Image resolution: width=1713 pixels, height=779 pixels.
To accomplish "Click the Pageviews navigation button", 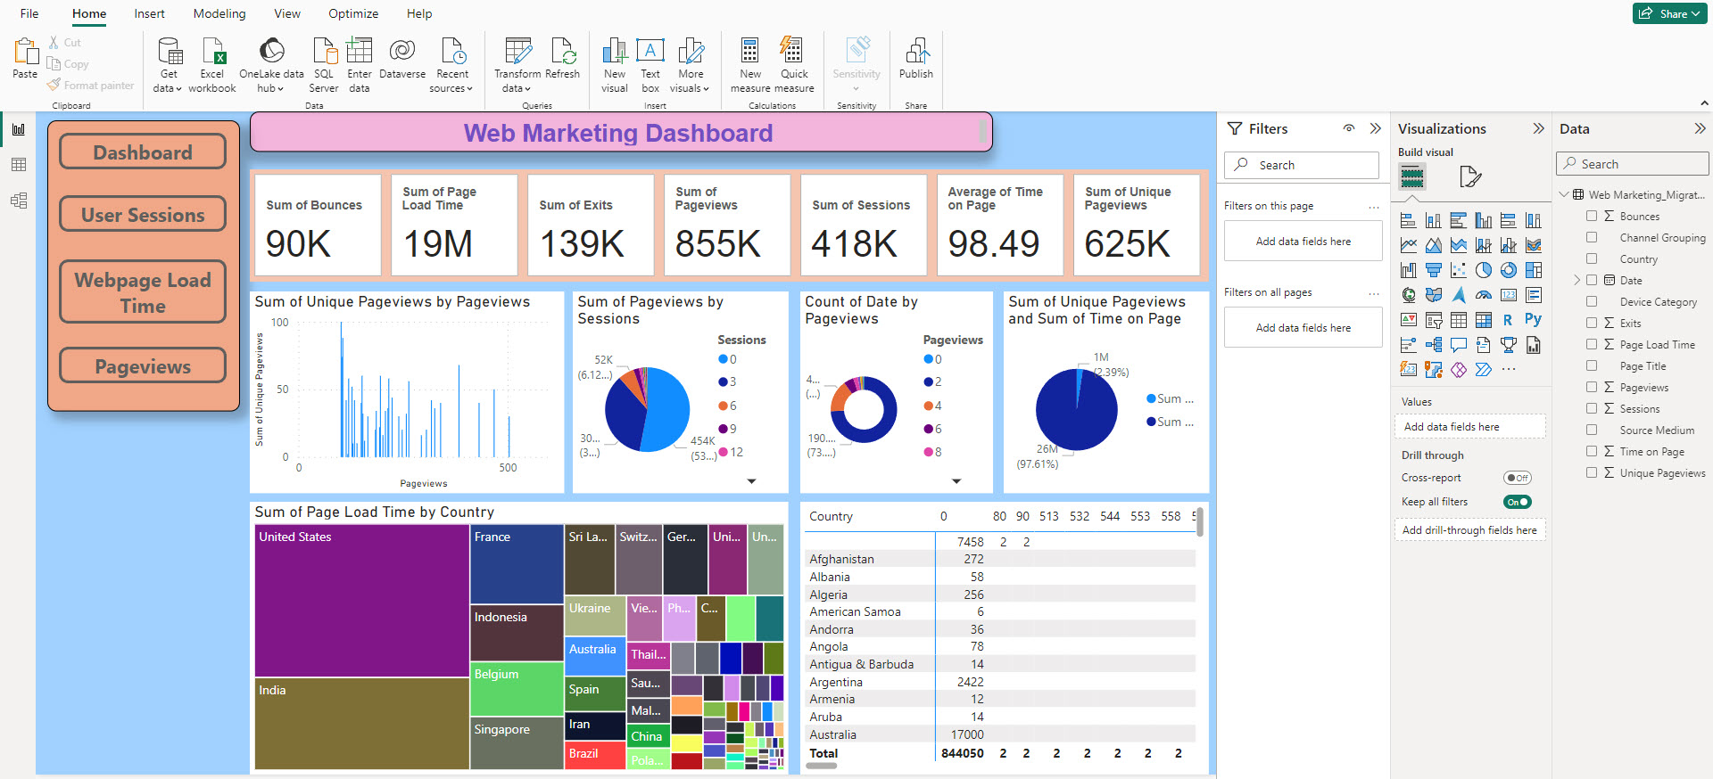I will coord(143,365).
